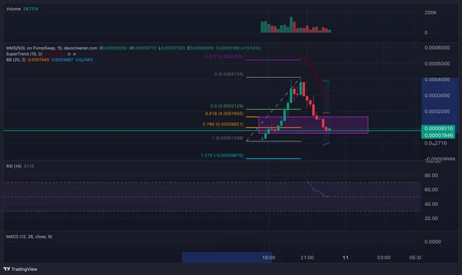Image resolution: width=462 pixels, height=275 pixels.
Task: Select the 0 (0.0004134) Fibonacci label
Action: click(229, 74)
